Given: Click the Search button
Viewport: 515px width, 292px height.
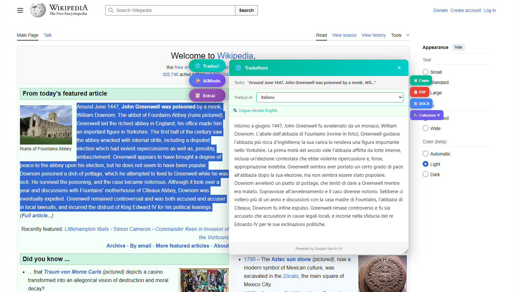Looking at the screenshot, I should [x=246, y=10].
